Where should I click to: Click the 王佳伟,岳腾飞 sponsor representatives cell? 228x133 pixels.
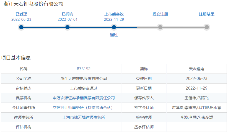[196, 98]
